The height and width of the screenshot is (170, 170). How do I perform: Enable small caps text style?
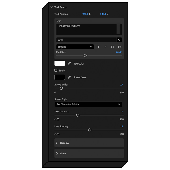pos(119,47)
